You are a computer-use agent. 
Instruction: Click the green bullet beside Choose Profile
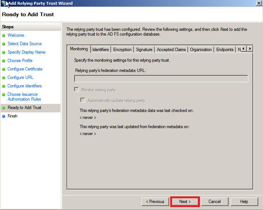point(4,61)
